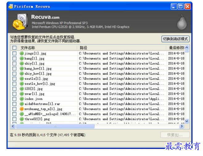
Task: Check the box for index.json
Action: click(15, 99)
